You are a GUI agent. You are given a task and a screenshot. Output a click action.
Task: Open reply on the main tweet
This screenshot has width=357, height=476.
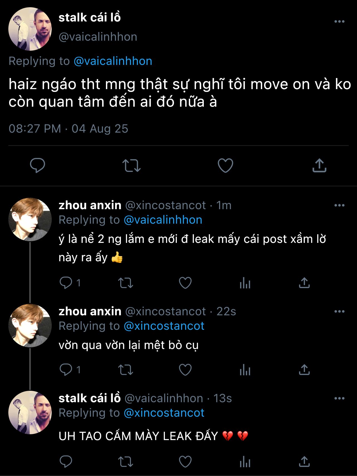click(38, 165)
